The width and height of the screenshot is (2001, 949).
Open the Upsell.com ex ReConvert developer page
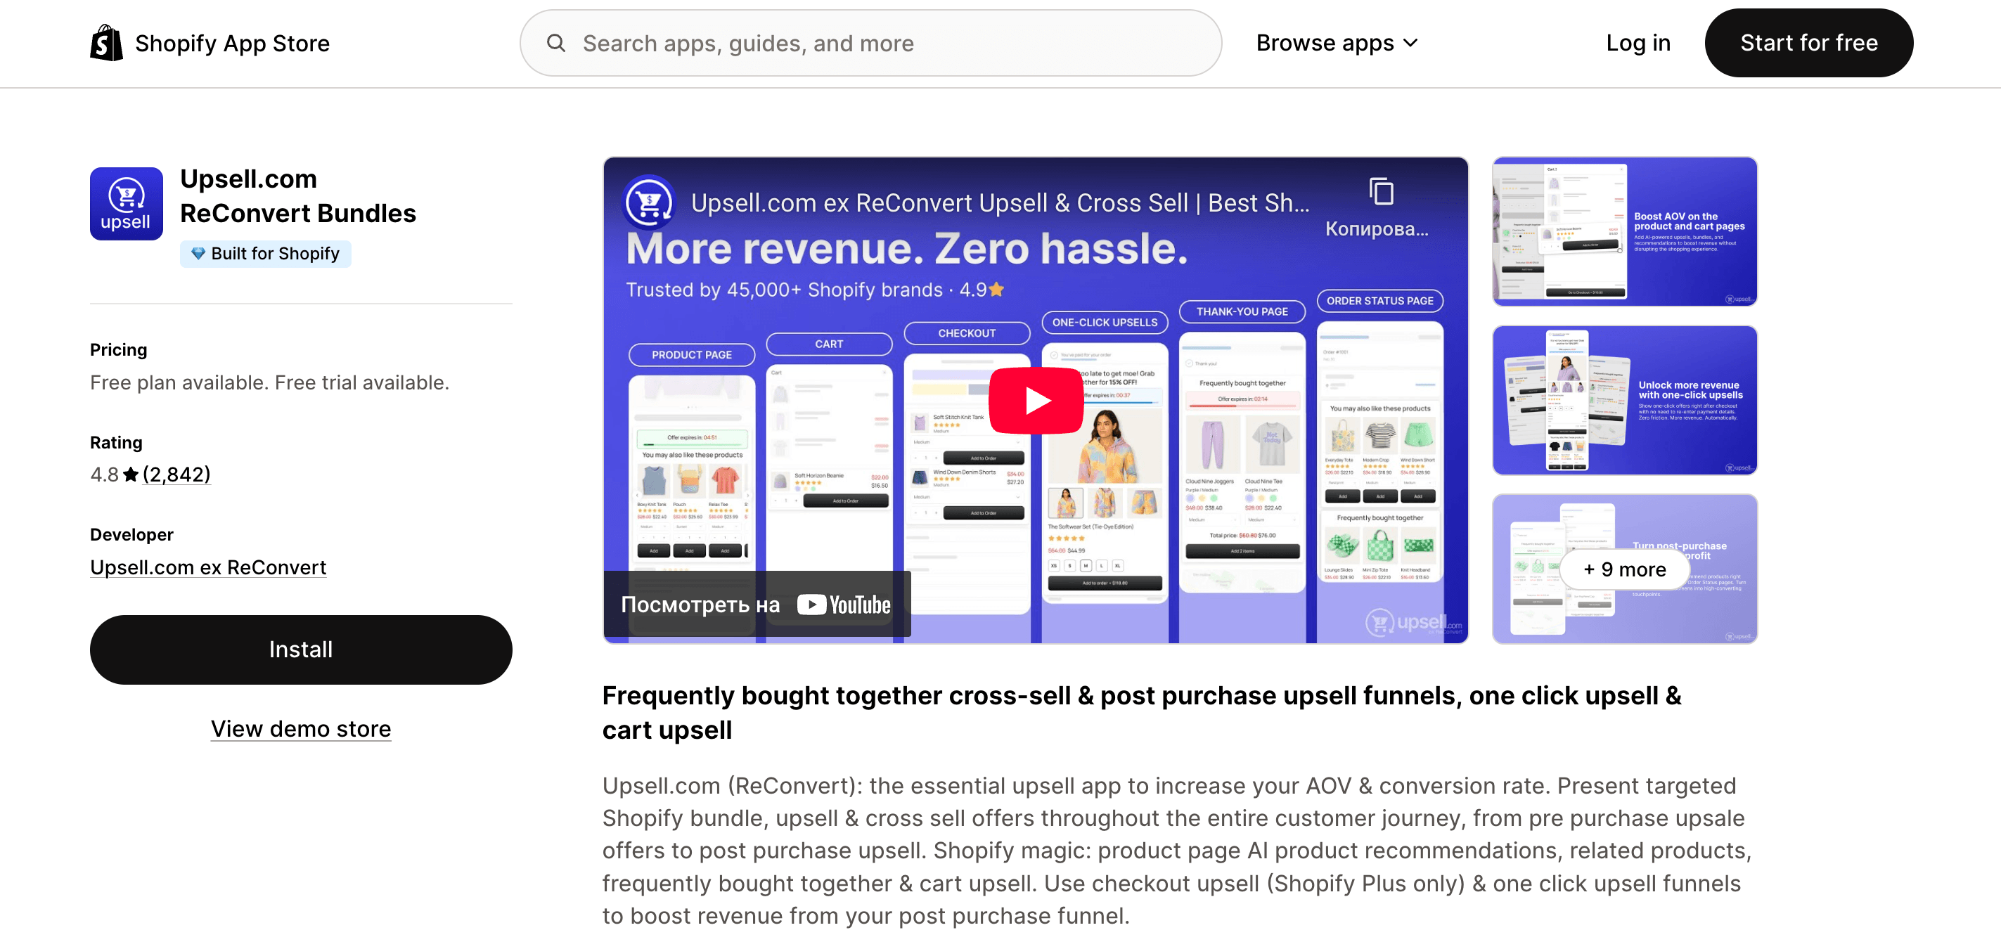point(207,567)
